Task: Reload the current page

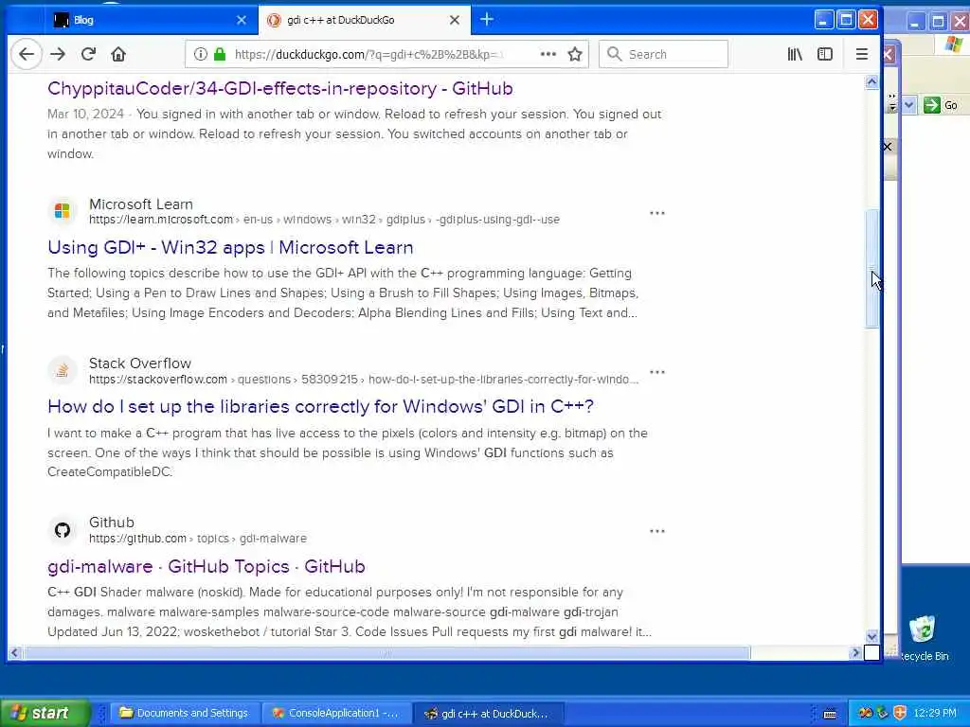Action: [x=88, y=54]
